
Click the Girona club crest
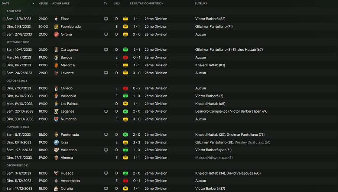[x=56, y=34]
